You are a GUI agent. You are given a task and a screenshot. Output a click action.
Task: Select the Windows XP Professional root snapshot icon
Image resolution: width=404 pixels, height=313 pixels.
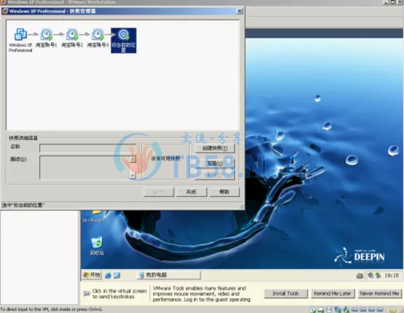20,34
